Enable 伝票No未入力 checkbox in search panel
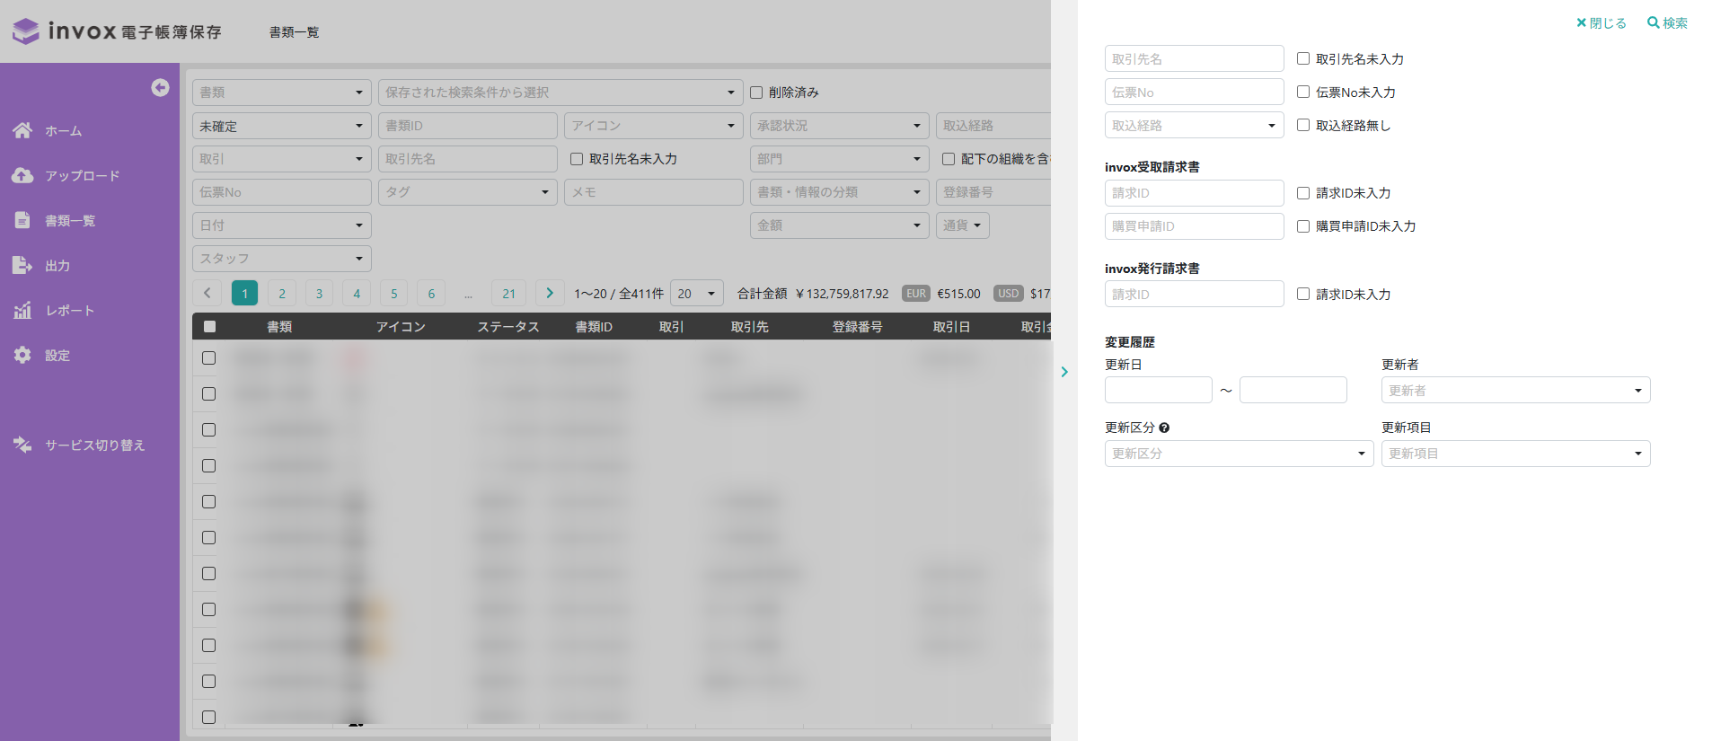 pos(1303,92)
